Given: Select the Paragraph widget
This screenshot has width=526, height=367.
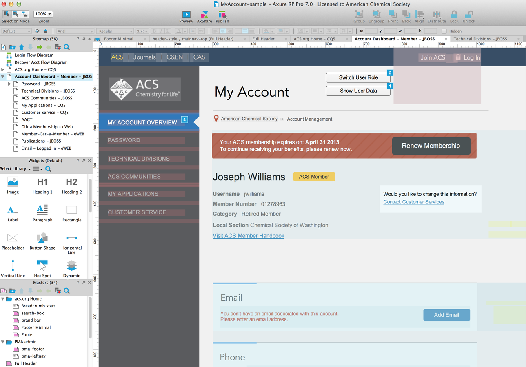Looking at the screenshot, I should pos(42,213).
